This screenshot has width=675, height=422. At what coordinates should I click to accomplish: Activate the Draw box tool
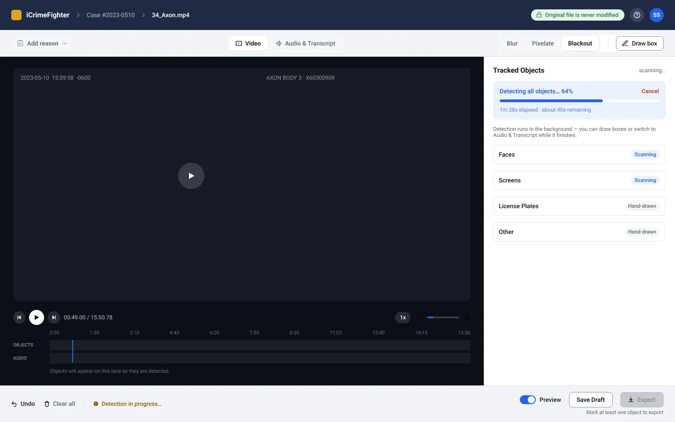[640, 43]
